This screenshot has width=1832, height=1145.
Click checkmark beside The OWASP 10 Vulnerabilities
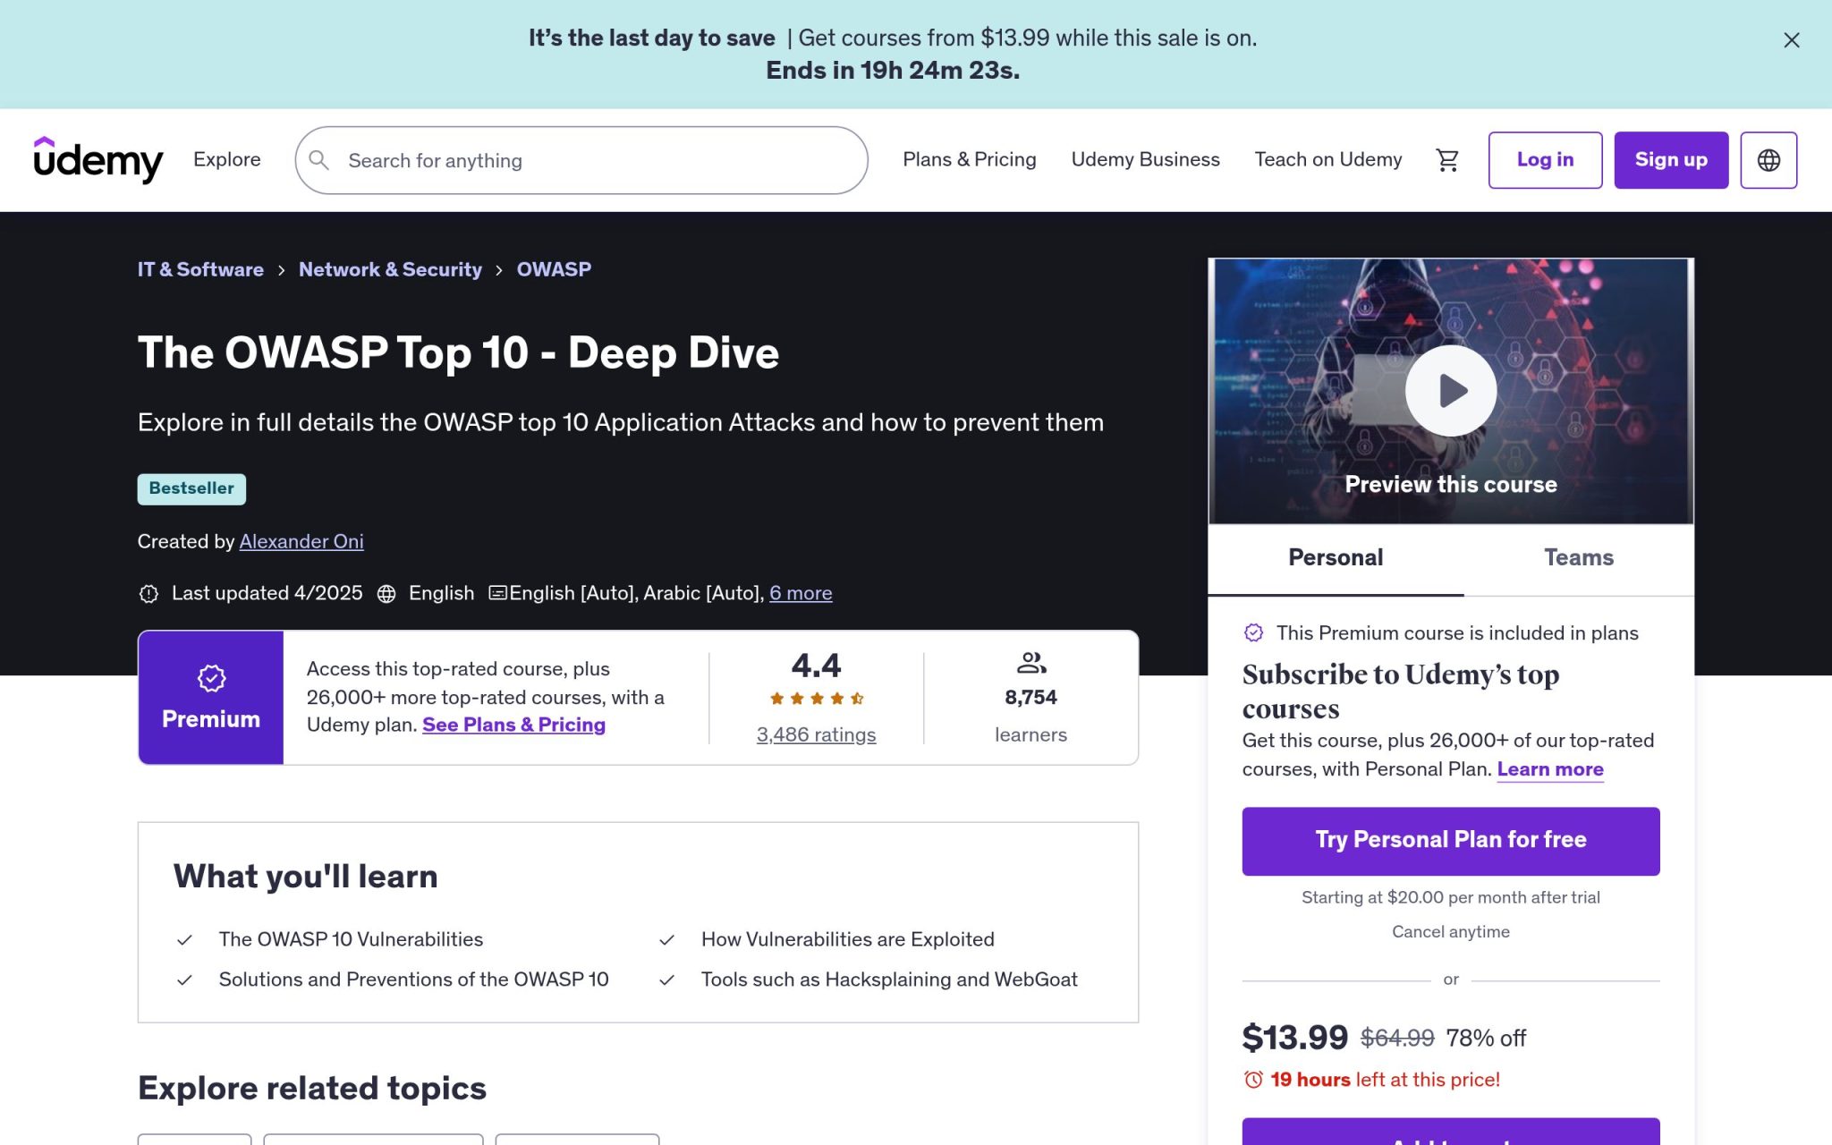tap(184, 940)
